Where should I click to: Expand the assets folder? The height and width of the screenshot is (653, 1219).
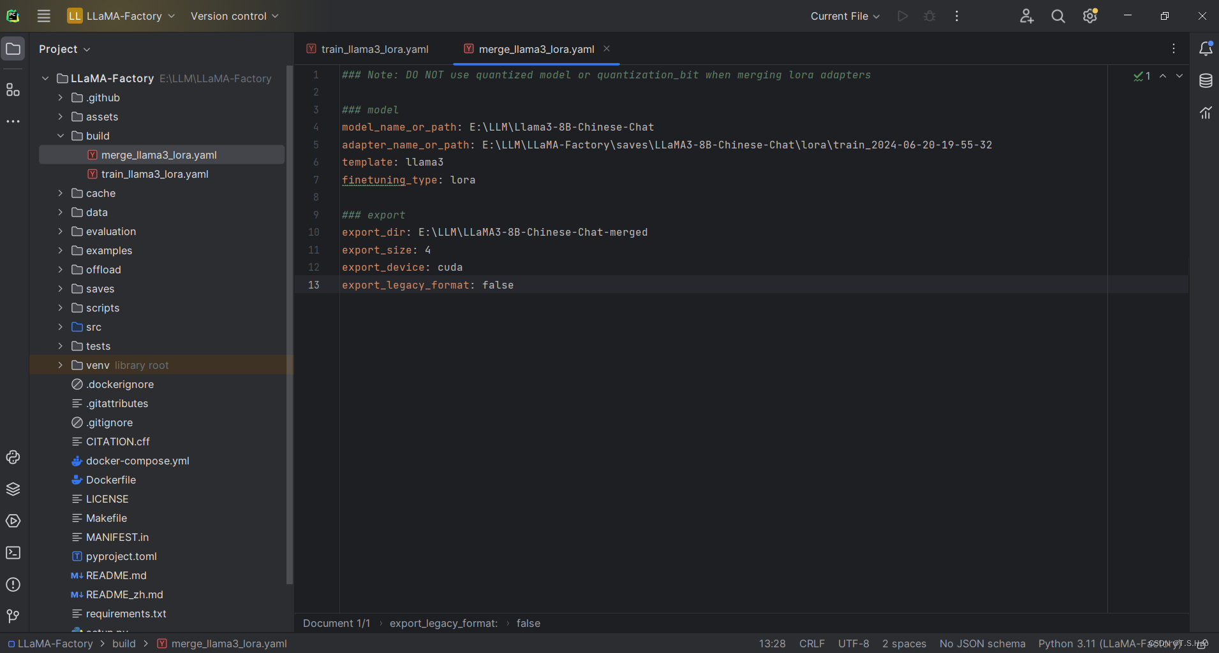pos(61,117)
